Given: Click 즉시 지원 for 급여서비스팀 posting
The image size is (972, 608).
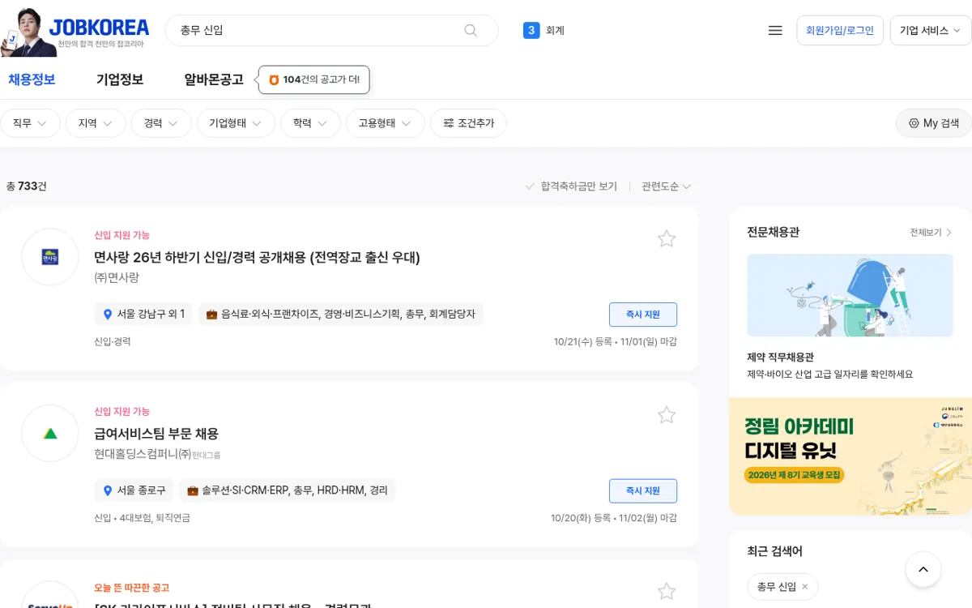Looking at the screenshot, I should (x=643, y=490).
